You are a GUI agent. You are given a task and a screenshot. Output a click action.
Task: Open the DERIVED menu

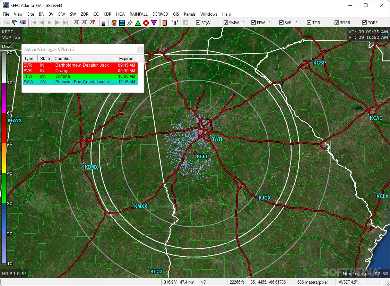160,14
